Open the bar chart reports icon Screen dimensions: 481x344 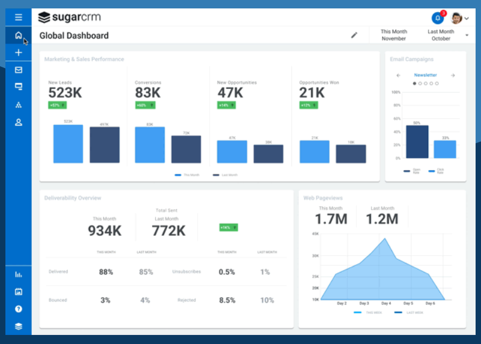tap(19, 274)
